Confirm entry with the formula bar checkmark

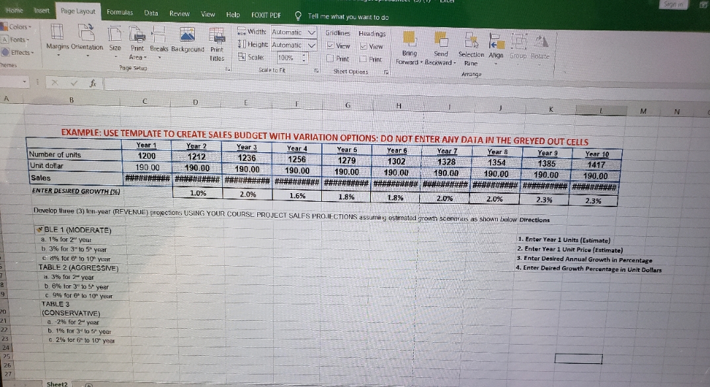click(74, 83)
